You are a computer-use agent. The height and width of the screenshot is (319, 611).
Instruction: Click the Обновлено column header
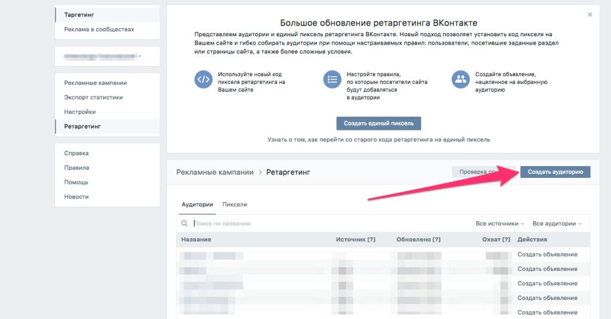[418, 239]
